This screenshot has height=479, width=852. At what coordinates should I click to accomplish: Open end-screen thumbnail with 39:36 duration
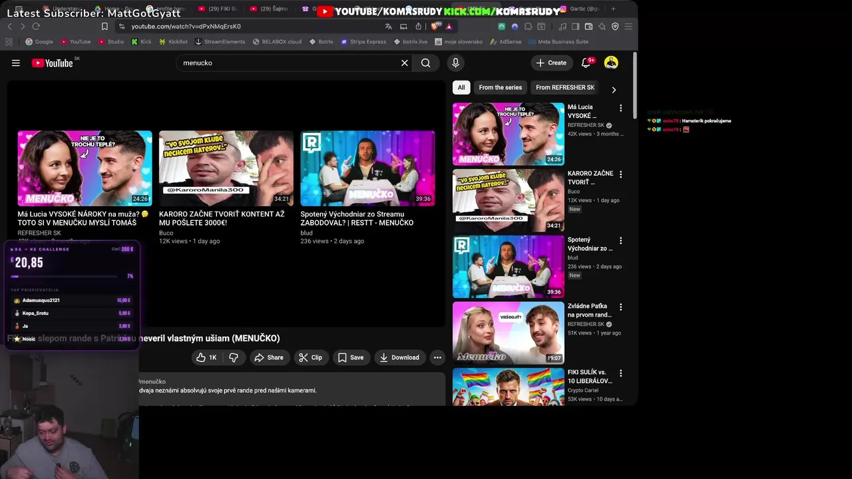click(x=367, y=168)
